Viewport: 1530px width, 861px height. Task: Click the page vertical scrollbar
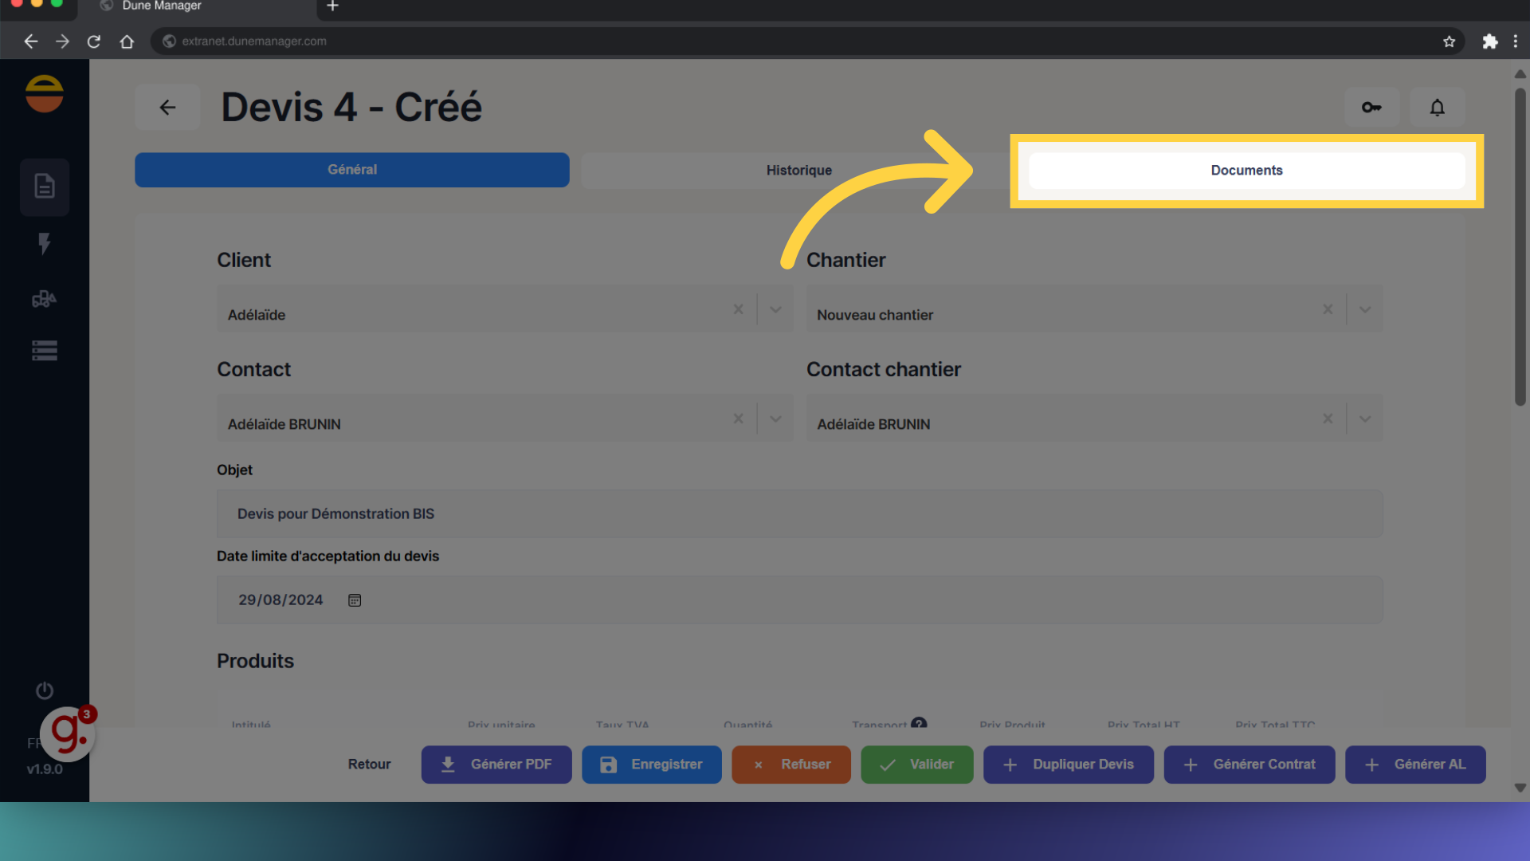coord(1520,247)
